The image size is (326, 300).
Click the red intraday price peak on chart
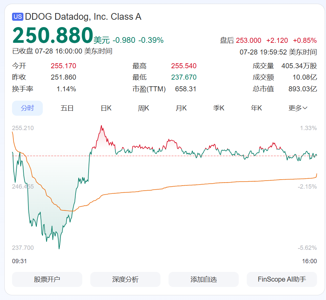101,126
